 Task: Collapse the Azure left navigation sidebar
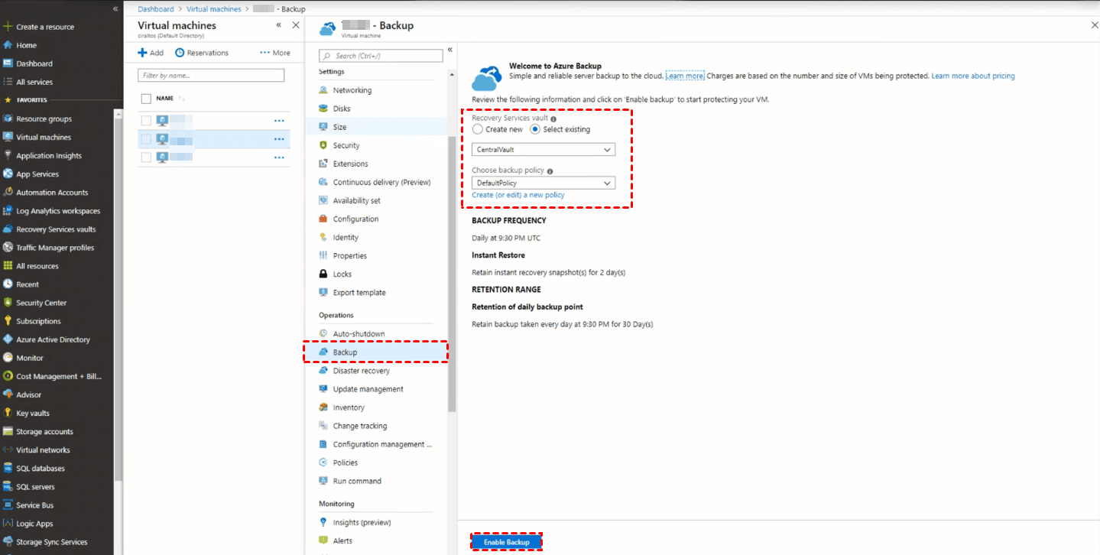click(x=115, y=8)
